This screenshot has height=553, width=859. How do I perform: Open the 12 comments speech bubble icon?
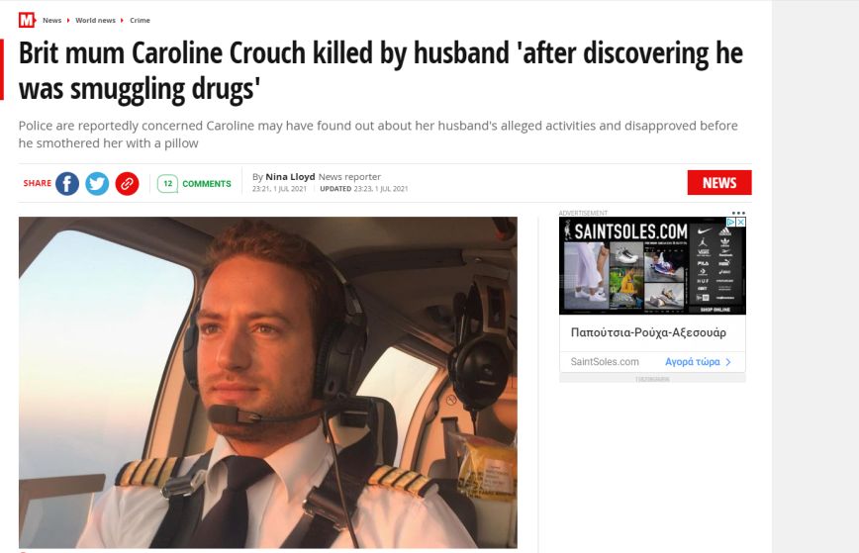point(167,183)
